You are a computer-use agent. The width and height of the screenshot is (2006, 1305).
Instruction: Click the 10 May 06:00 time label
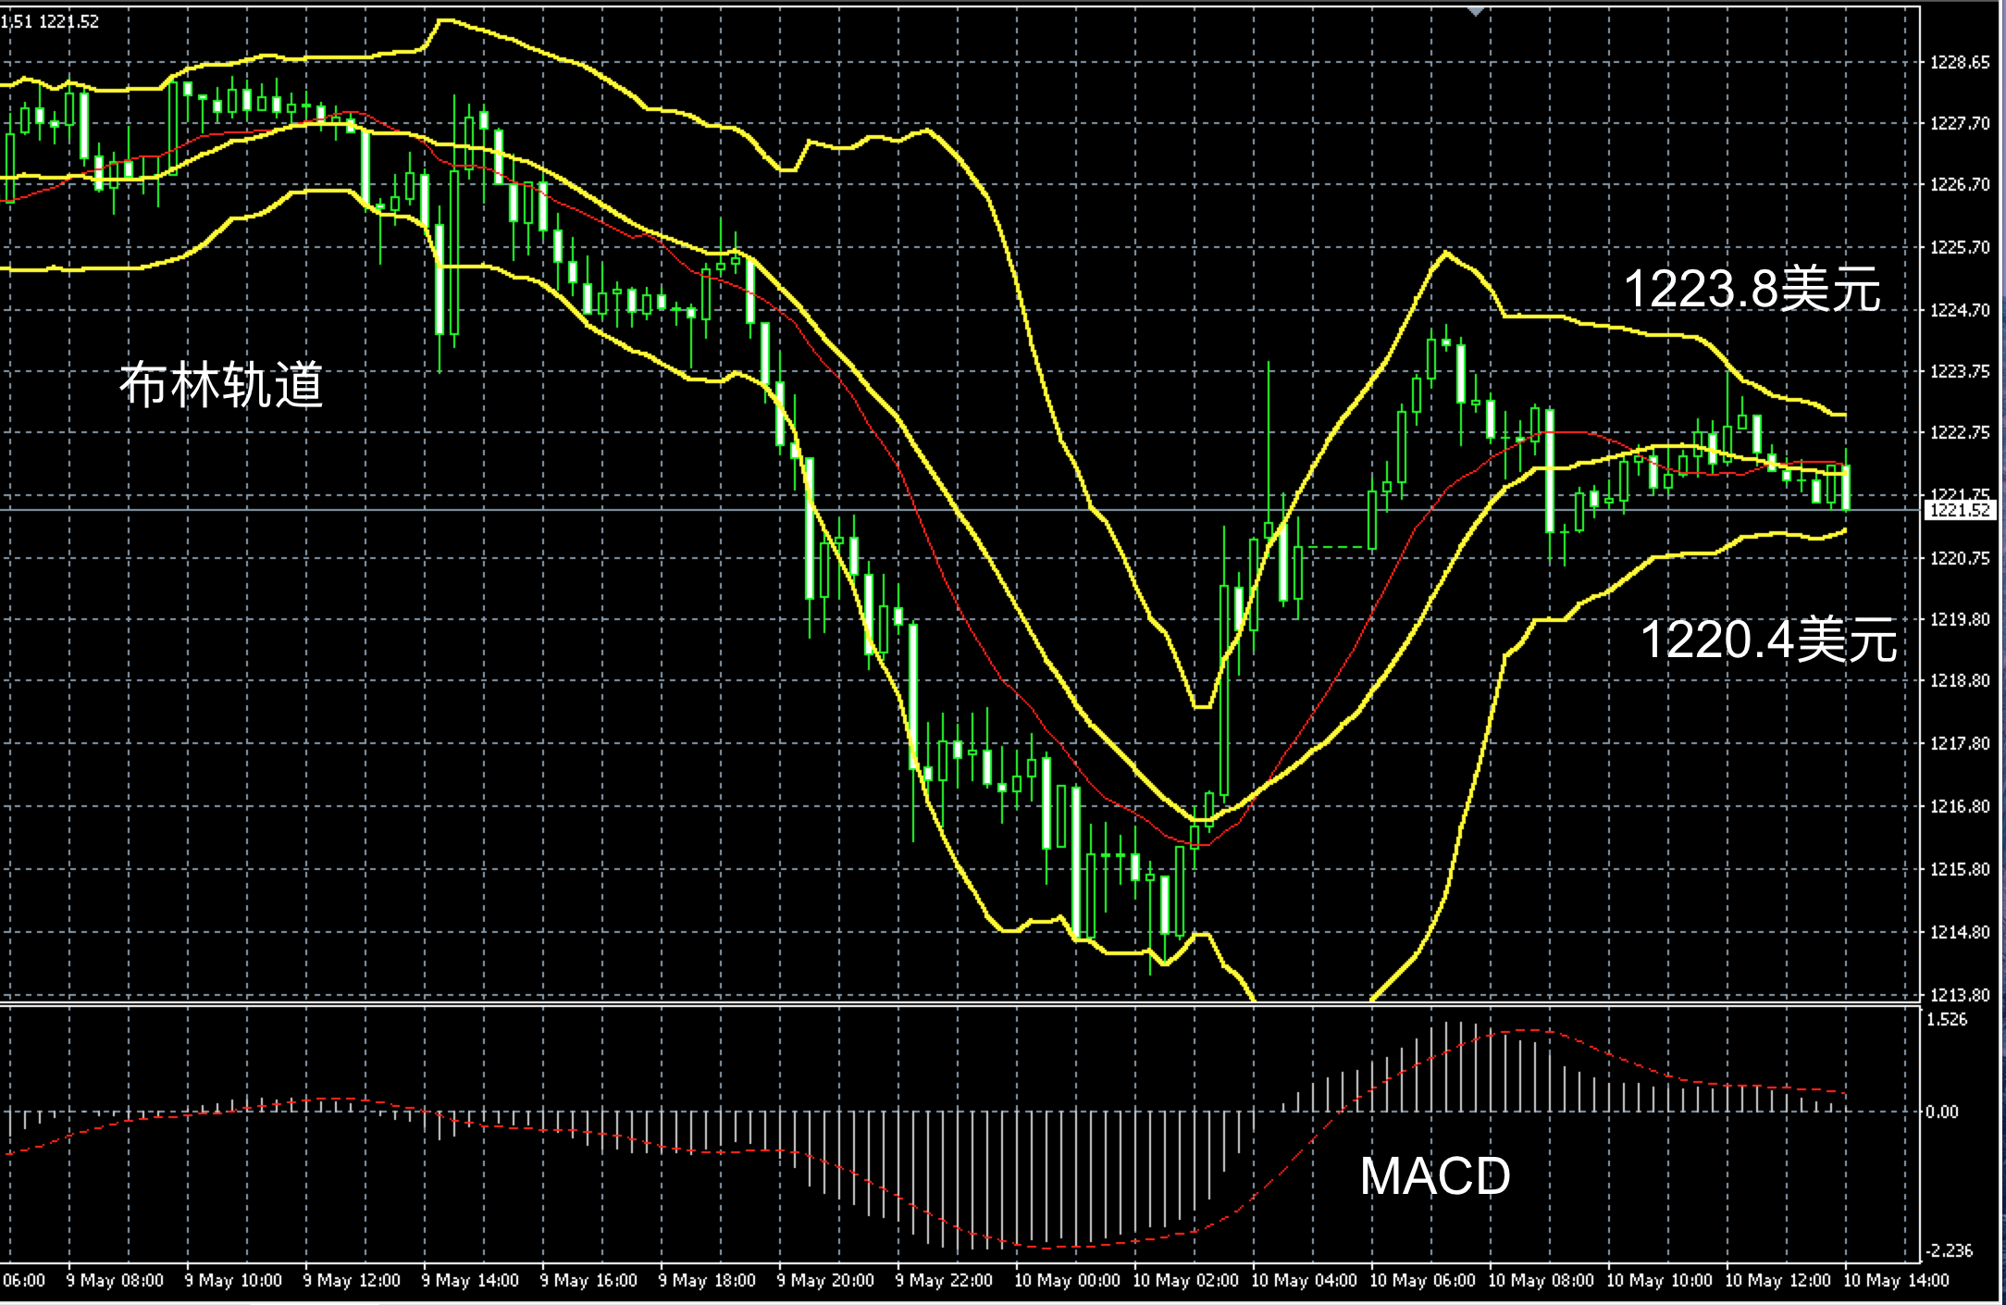(1421, 1281)
